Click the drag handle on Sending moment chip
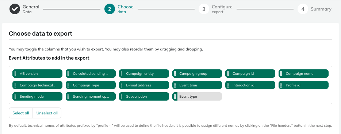341x134 pixels. (69, 97)
